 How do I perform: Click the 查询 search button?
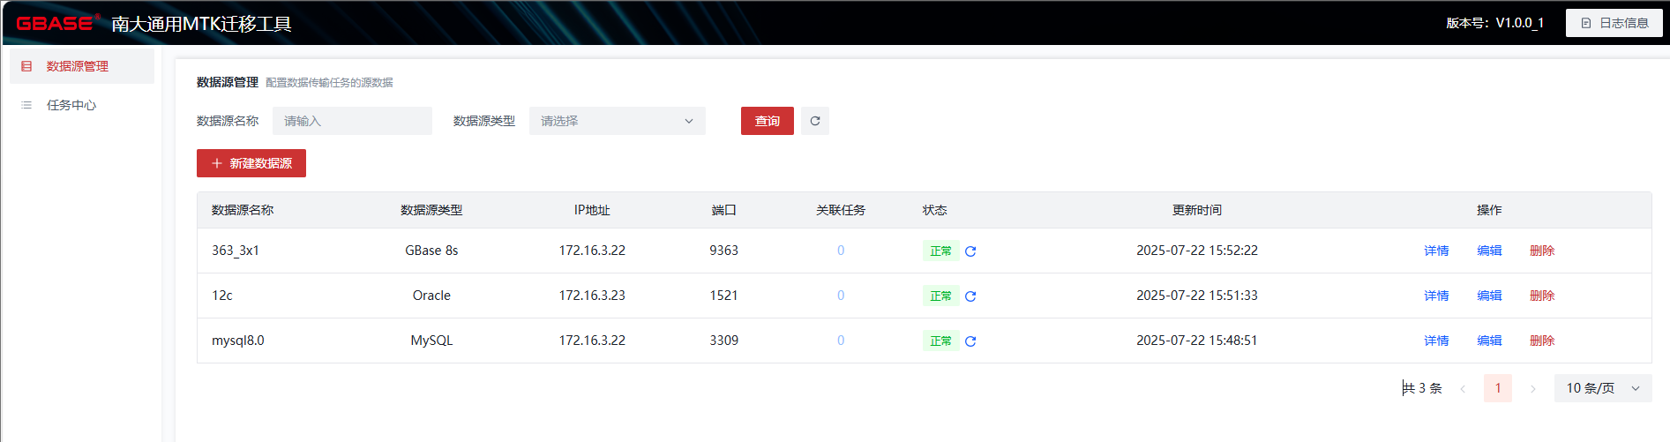point(767,121)
